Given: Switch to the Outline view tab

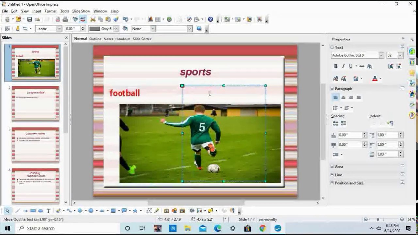Looking at the screenshot, I should tap(95, 39).
